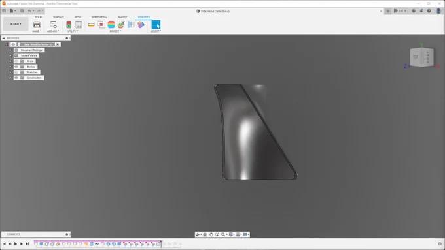Go to timeline end
This screenshot has height=250, width=445.
27,243
